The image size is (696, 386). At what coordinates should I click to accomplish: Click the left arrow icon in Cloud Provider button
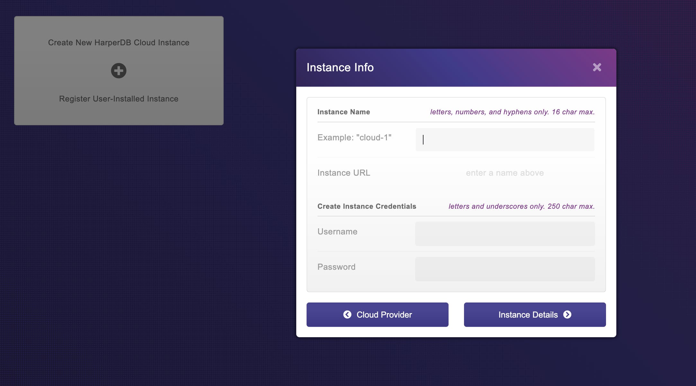[x=347, y=314]
